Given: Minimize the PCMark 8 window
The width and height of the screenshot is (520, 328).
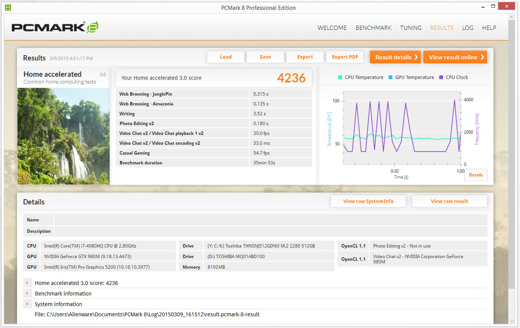Looking at the screenshot, I should click(x=482, y=6).
